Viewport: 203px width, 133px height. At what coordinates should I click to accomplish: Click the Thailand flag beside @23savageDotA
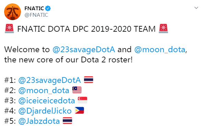click(x=88, y=80)
